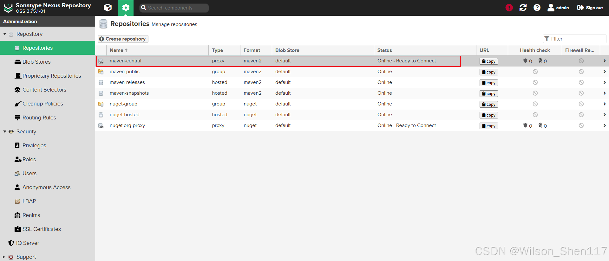This screenshot has height=261, width=609.
Task: Click the Roles icon in sidebar
Action: click(x=18, y=159)
